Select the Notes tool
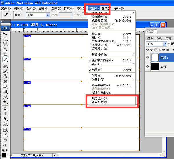 tap(5, 130)
